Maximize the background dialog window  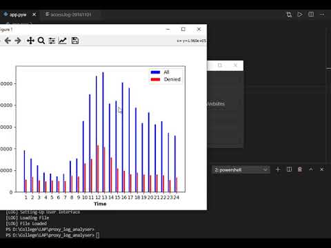click(x=220, y=65)
